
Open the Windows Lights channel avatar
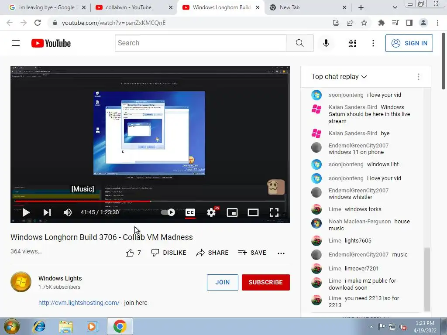[x=21, y=282]
